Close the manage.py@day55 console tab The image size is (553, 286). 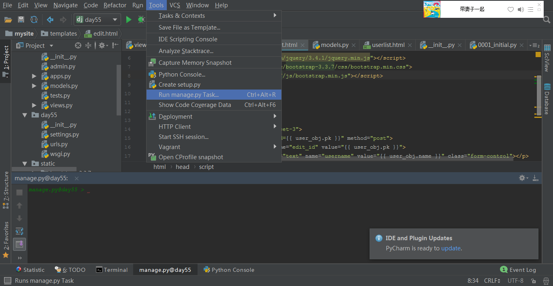coord(77,178)
